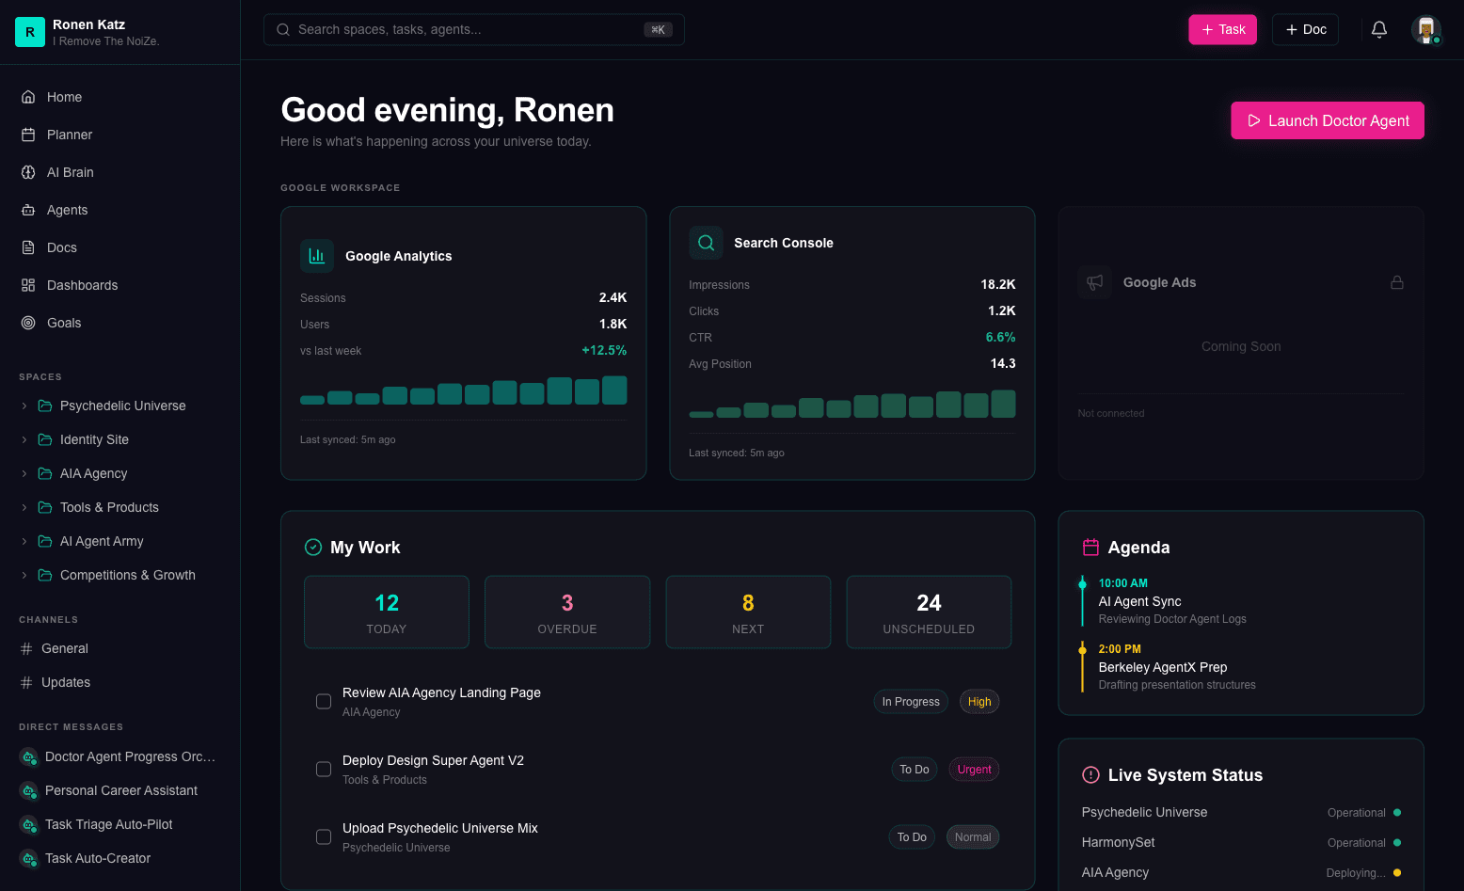This screenshot has height=891, width=1464.
Task: Expand the AIA Agency space chevron
Action: coord(24,473)
